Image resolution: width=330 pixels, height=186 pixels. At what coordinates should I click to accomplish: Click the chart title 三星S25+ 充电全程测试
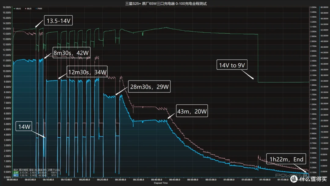click(x=166, y=4)
